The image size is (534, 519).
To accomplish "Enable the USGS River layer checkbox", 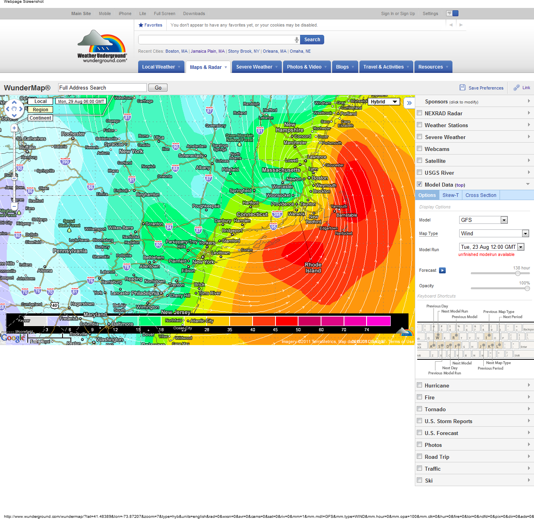I will (419, 172).
